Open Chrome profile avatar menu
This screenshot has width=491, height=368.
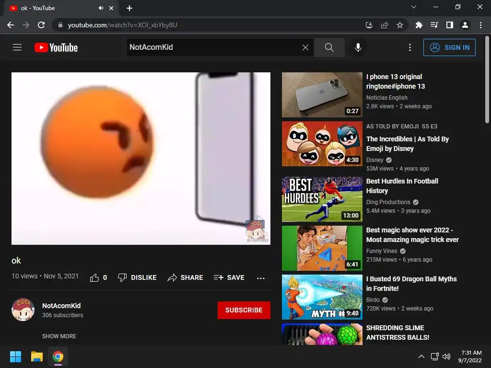[x=465, y=25]
